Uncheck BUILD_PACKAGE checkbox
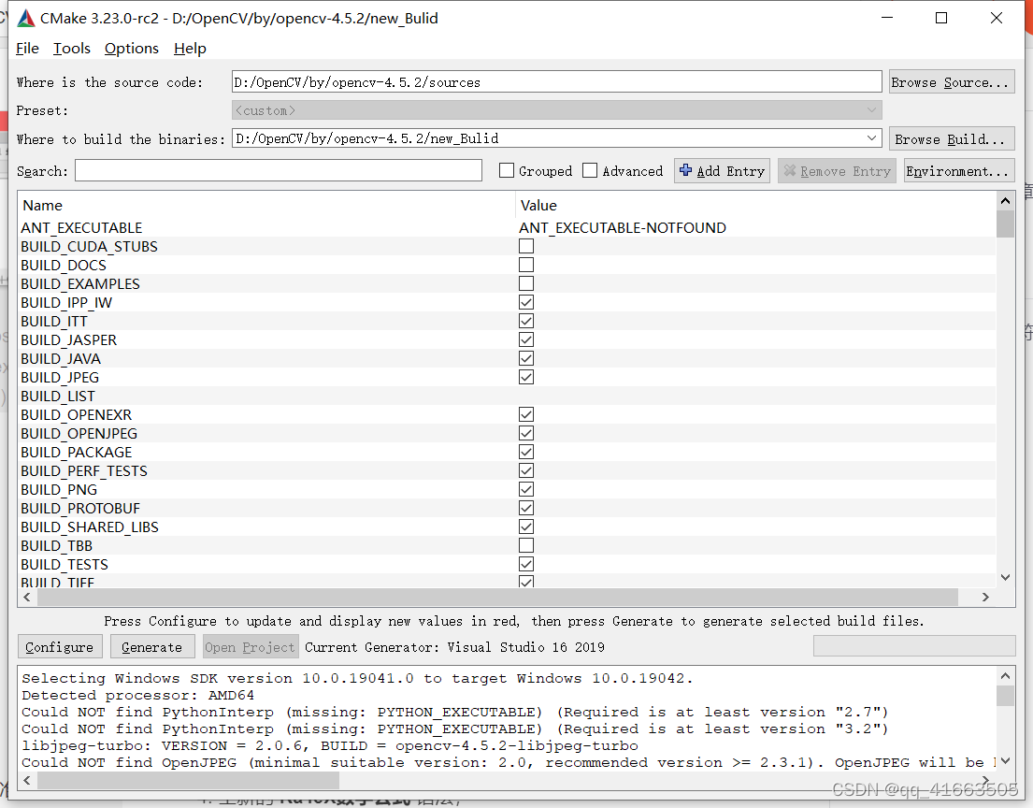1033x808 pixels. coord(525,452)
